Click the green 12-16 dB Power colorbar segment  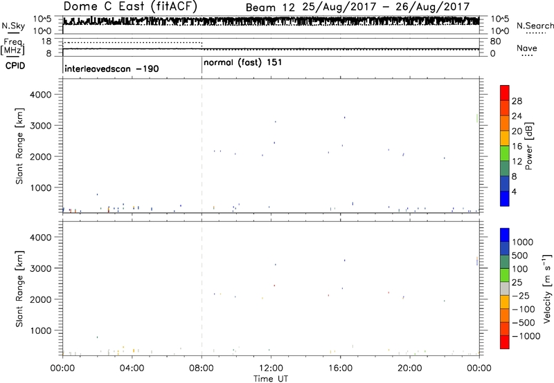pyautogui.click(x=505, y=153)
